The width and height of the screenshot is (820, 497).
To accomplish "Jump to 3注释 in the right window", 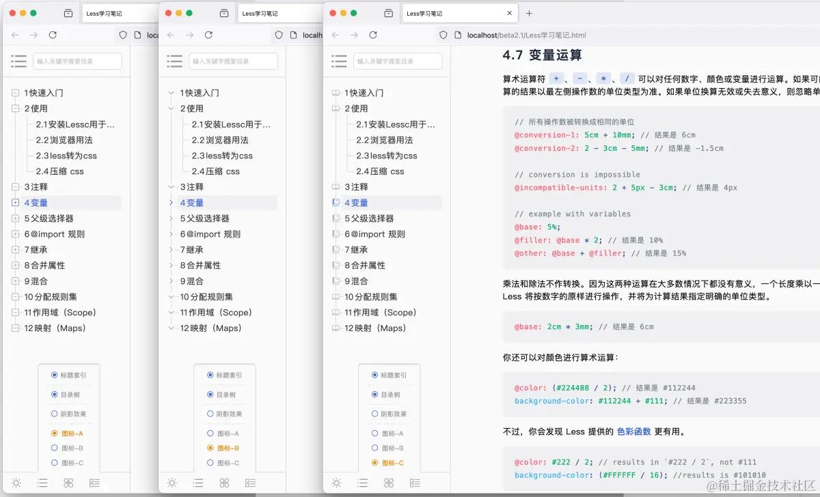I will point(355,187).
